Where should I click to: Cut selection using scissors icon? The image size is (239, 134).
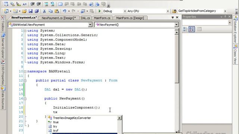44,11
